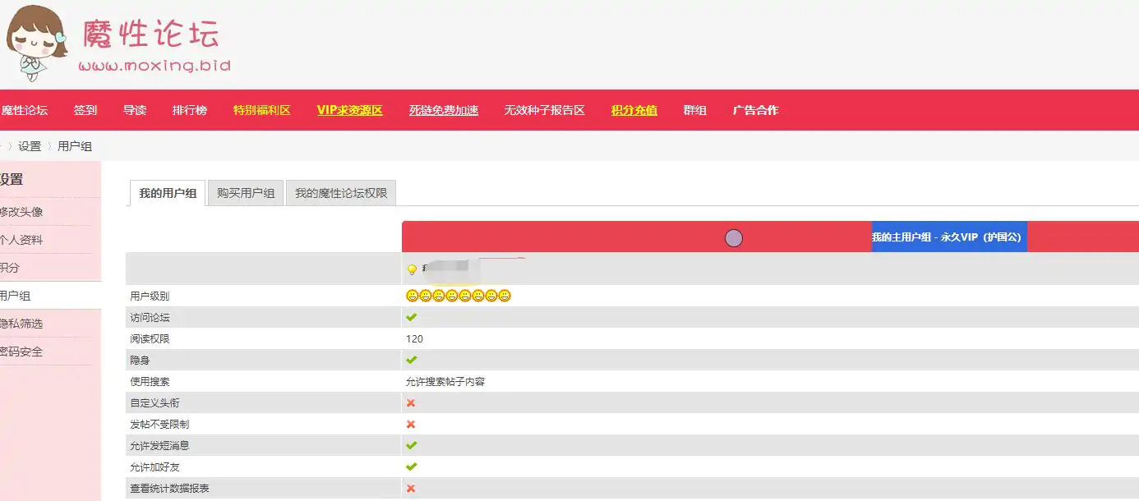Click the 用户级别 row label

(x=150, y=296)
